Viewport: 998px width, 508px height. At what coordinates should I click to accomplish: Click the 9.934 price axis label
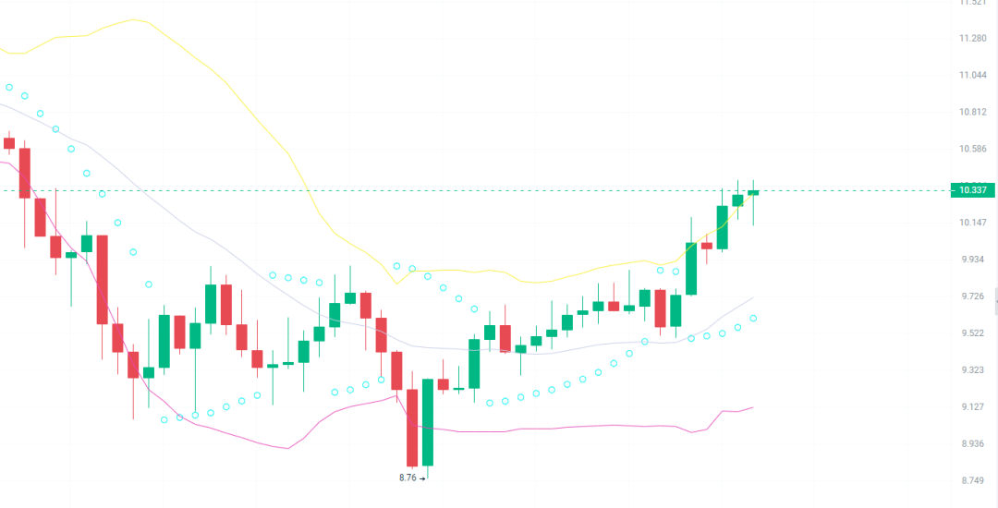[x=973, y=260]
